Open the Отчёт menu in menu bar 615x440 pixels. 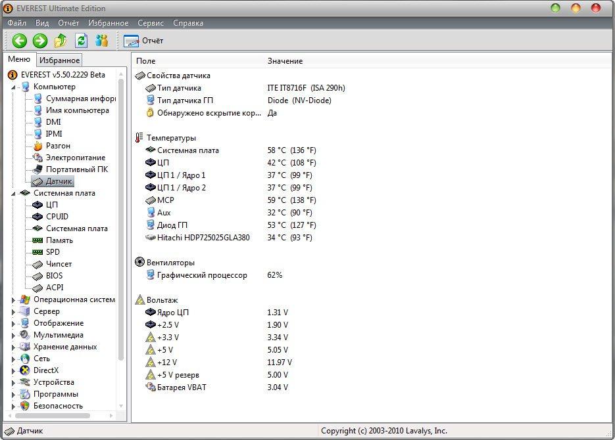click(x=68, y=23)
